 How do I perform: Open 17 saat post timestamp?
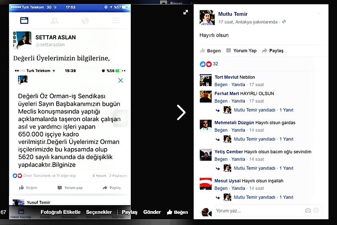pyautogui.click(x=226, y=22)
